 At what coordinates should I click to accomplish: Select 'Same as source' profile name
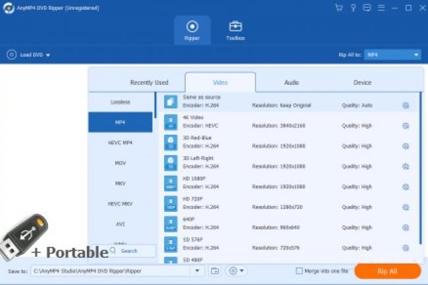pos(201,97)
